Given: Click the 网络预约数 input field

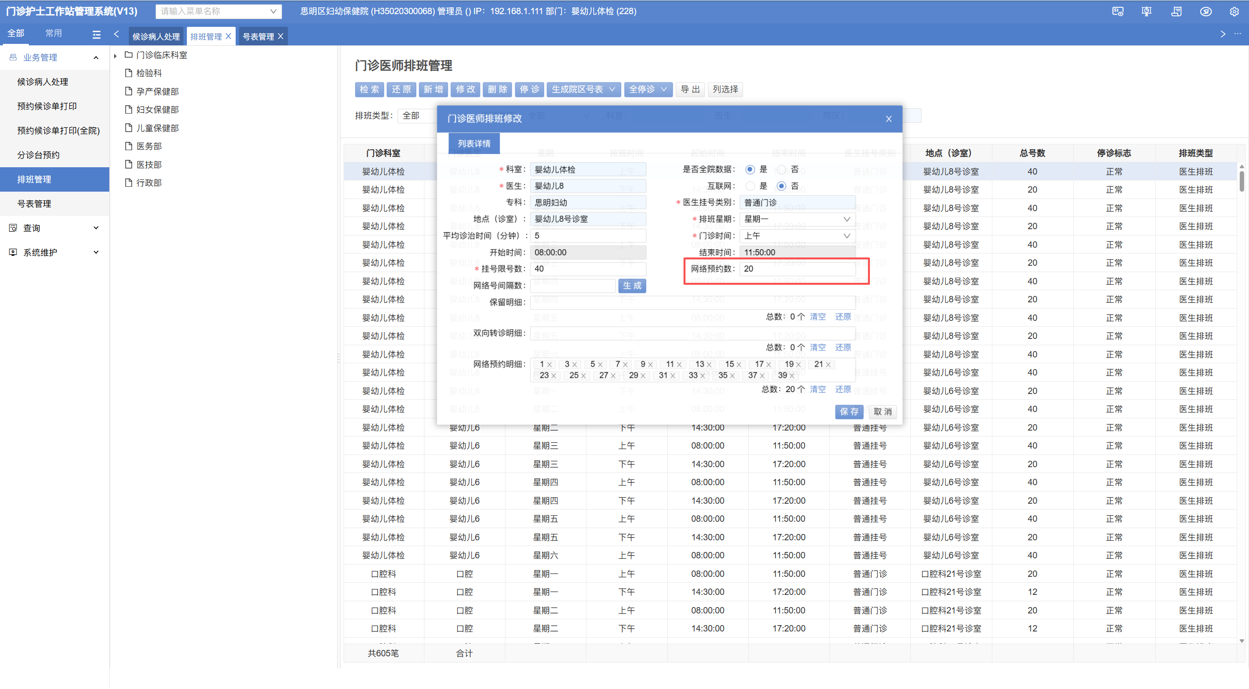Looking at the screenshot, I should pyautogui.click(x=797, y=269).
